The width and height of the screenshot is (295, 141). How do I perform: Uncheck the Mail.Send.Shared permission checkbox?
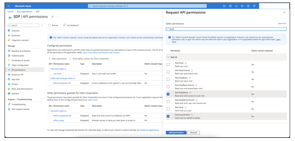(168, 116)
